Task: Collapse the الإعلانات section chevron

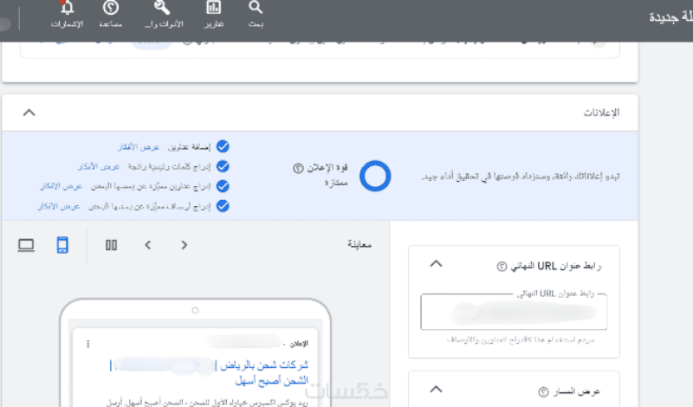Action: click(x=29, y=113)
